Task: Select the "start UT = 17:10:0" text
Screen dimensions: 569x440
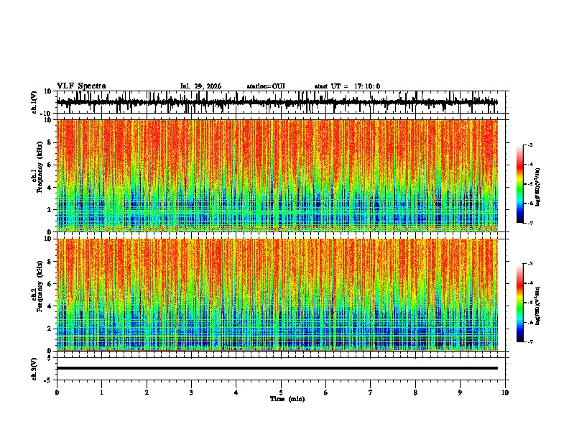Action: click(347, 86)
